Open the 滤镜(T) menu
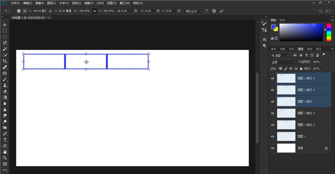The width and height of the screenshot is (335, 174). click(x=89, y=3)
